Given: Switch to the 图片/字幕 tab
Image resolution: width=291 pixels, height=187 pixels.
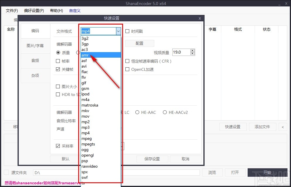Looking at the screenshot, I should 35,46.
